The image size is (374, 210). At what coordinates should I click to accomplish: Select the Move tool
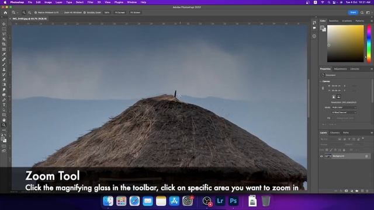(x=4, y=24)
